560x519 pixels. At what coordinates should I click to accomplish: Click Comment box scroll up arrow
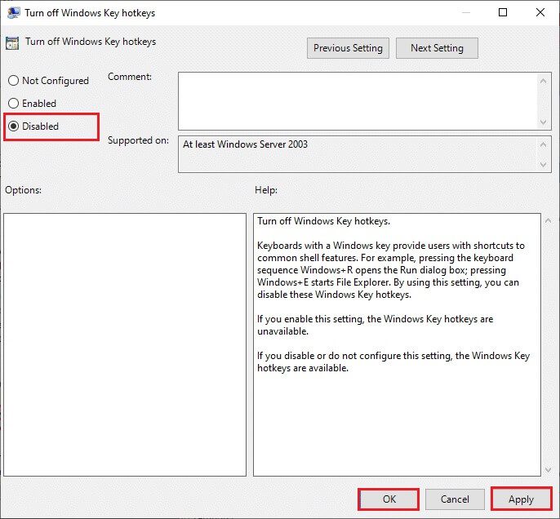pos(543,81)
